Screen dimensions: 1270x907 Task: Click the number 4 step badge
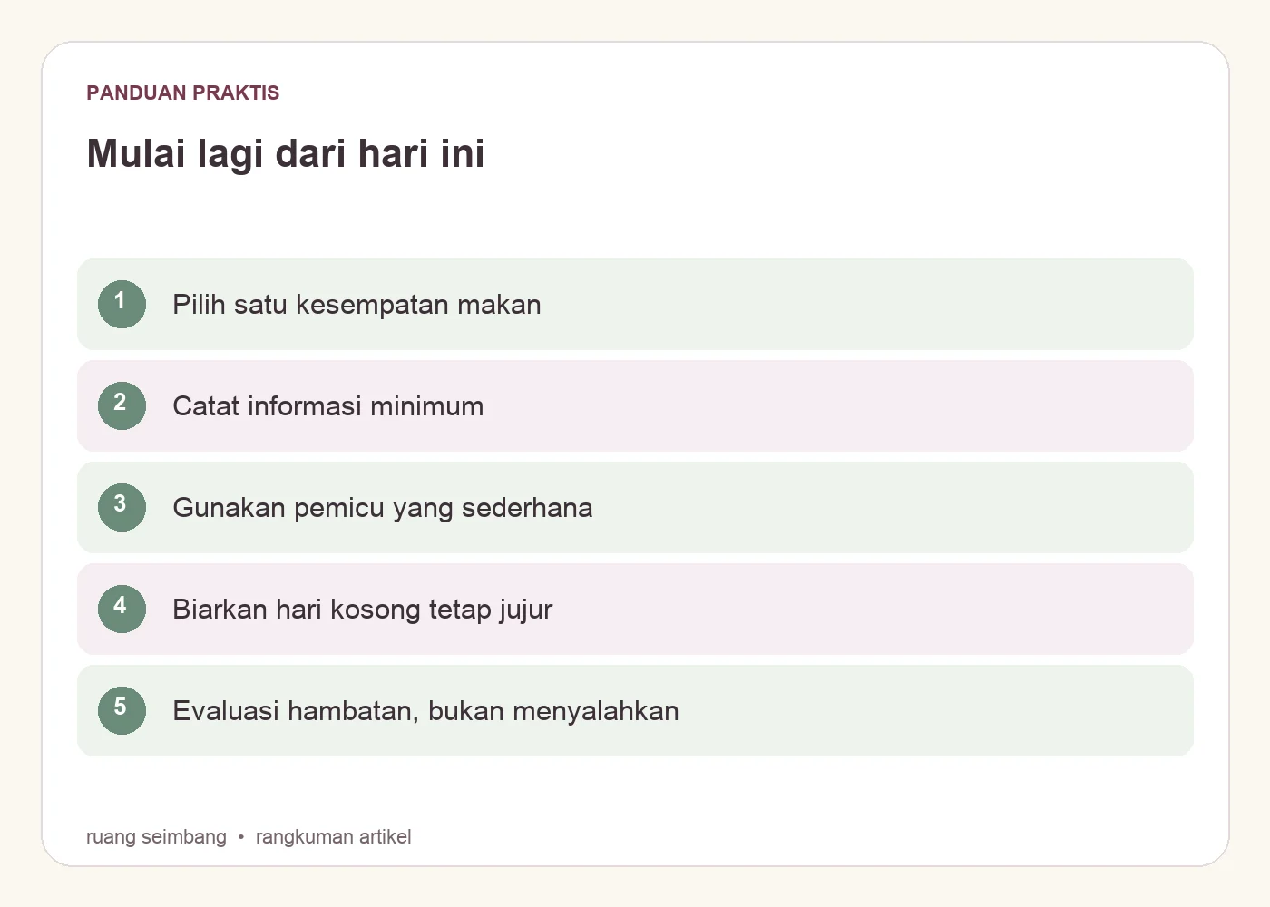pyautogui.click(x=122, y=609)
